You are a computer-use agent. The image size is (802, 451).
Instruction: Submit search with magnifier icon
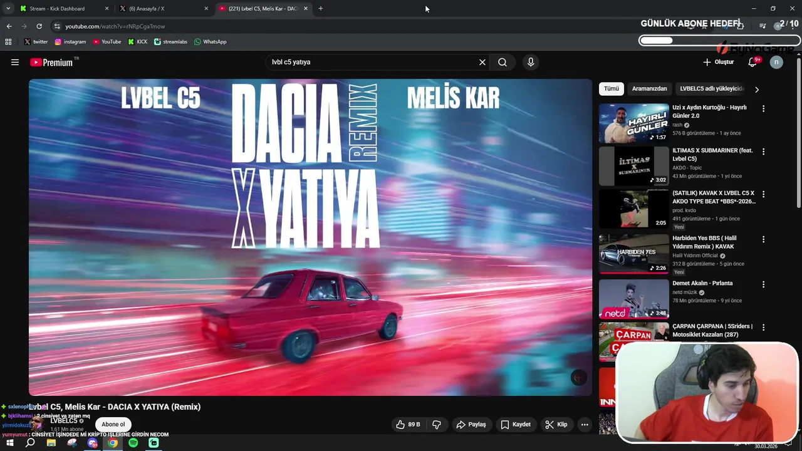(x=503, y=62)
